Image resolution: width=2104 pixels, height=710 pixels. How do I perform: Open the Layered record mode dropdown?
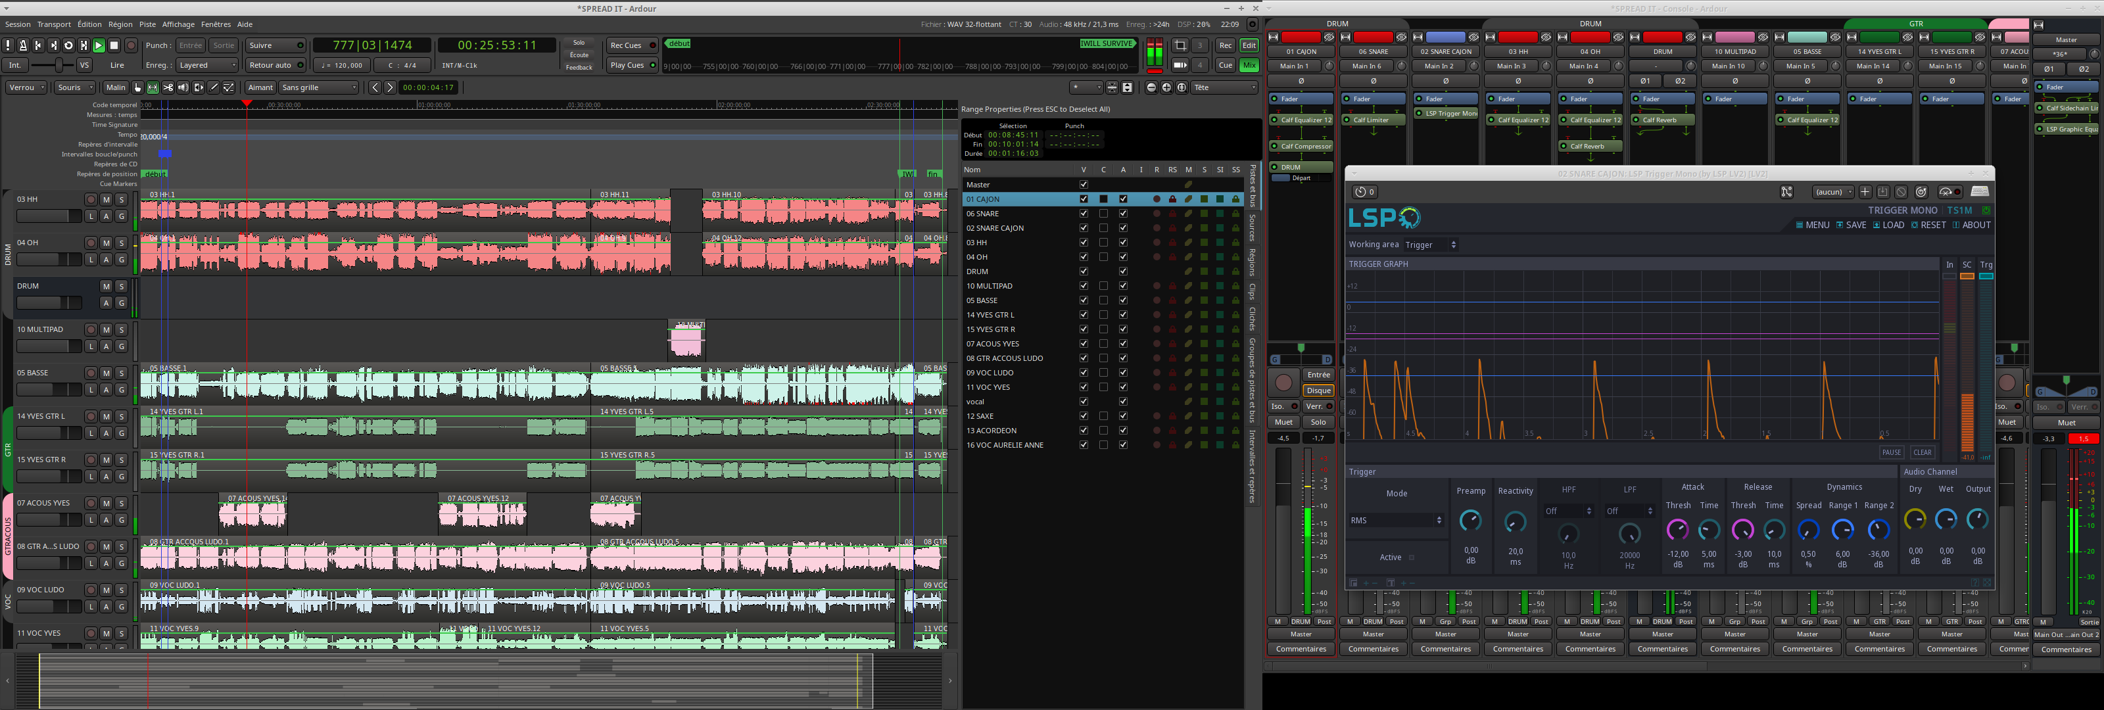(208, 65)
